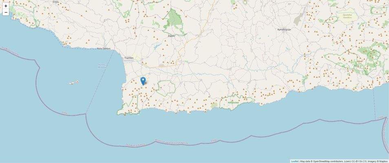
Task: Click the Οροπέδιο Λασιθίου plateau label
Action: click(x=347, y=16)
